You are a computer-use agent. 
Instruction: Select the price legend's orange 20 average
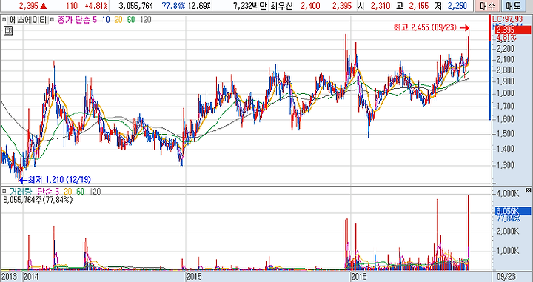(x=118, y=20)
